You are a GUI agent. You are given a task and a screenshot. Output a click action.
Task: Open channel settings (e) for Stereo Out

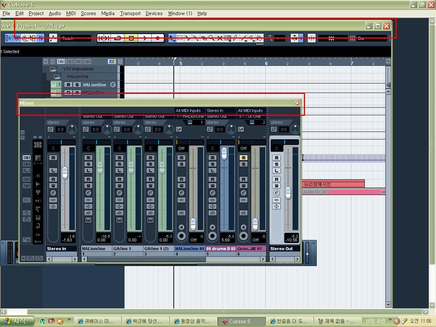[x=276, y=193]
